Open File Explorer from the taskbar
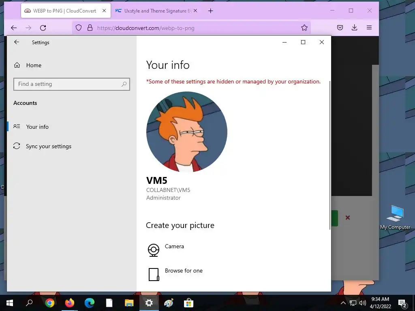The height and width of the screenshot is (311, 415). click(129, 303)
